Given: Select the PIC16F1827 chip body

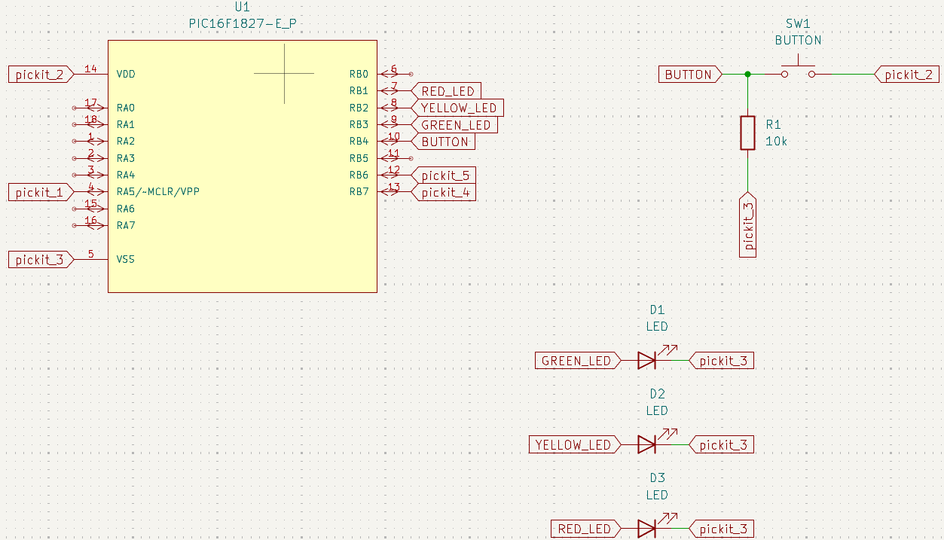Looking at the screenshot, I should (x=243, y=166).
